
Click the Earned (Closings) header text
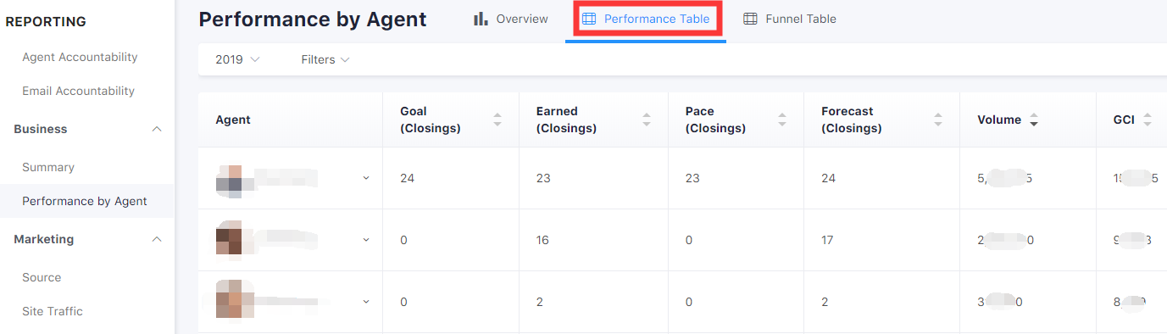[566, 120]
